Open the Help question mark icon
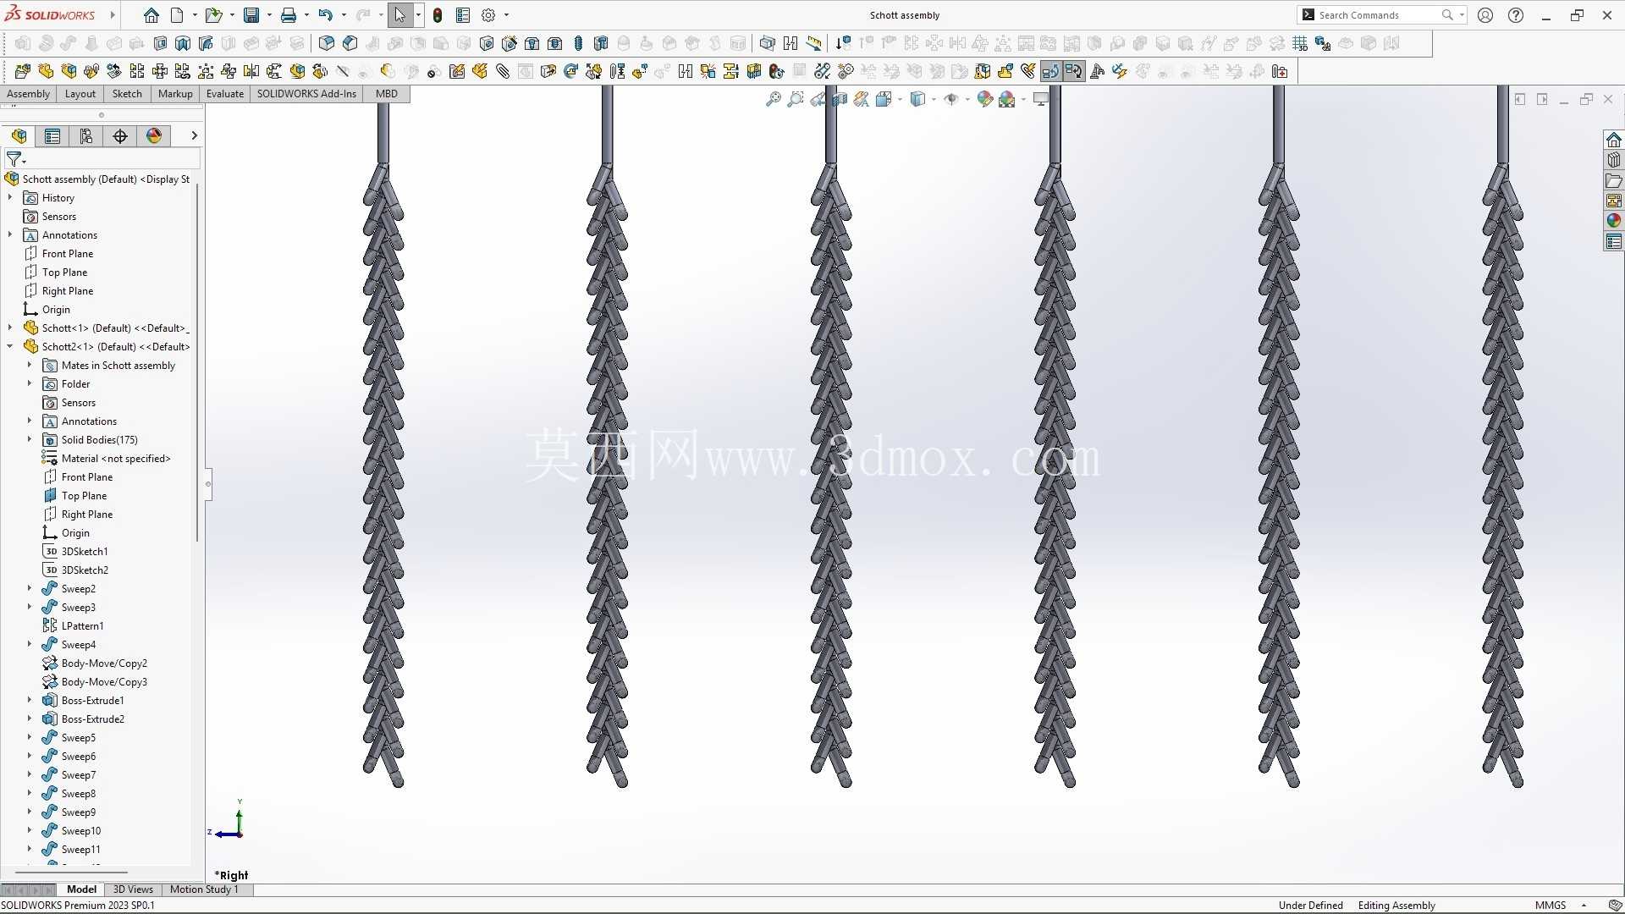 (1516, 15)
